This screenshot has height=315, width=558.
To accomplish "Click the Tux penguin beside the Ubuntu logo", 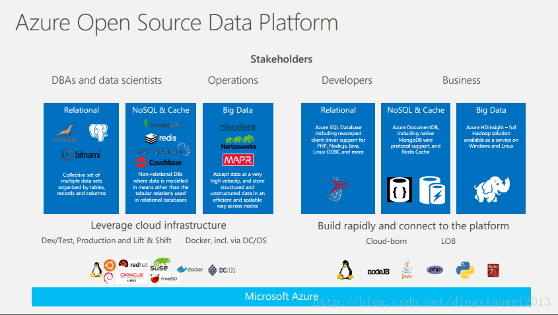I will click(96, 270).
